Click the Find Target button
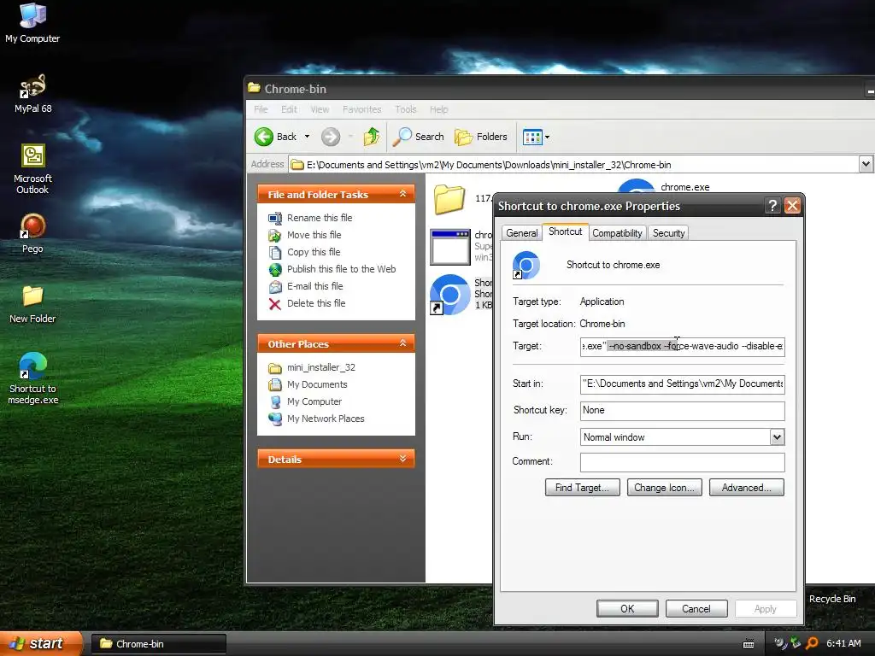This screenshot has height=656, width=875. click(583, 488)
